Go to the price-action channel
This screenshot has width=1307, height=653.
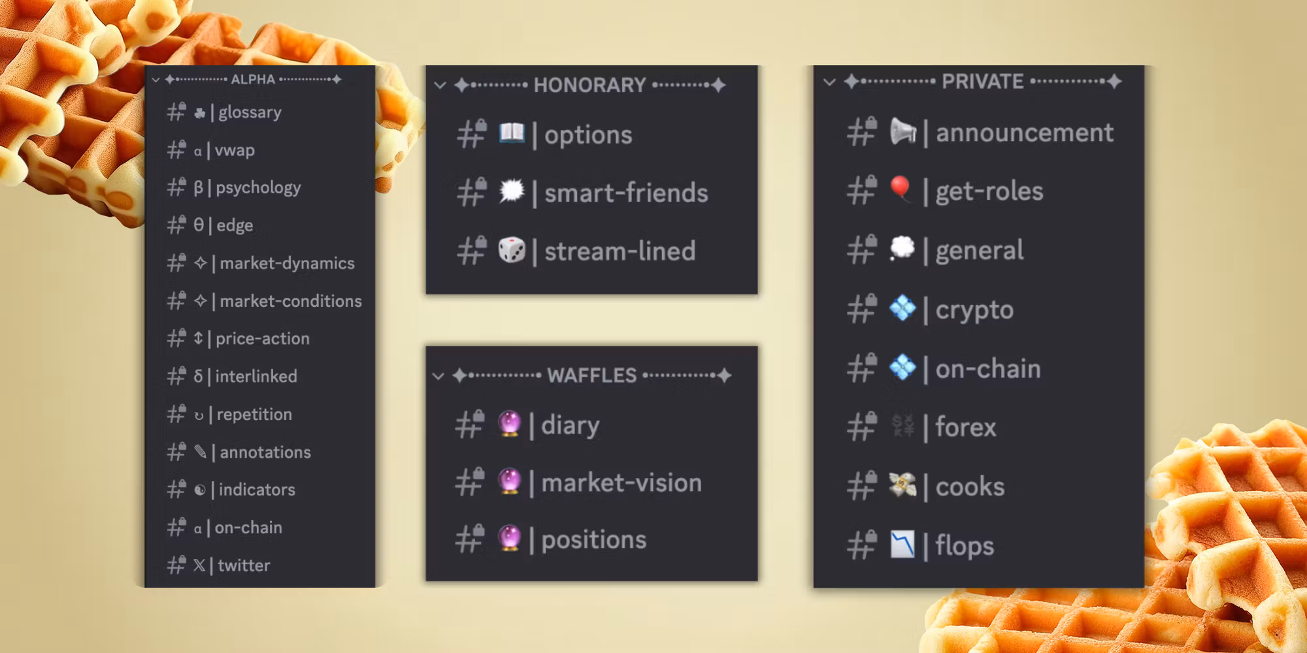click(262, 339)
